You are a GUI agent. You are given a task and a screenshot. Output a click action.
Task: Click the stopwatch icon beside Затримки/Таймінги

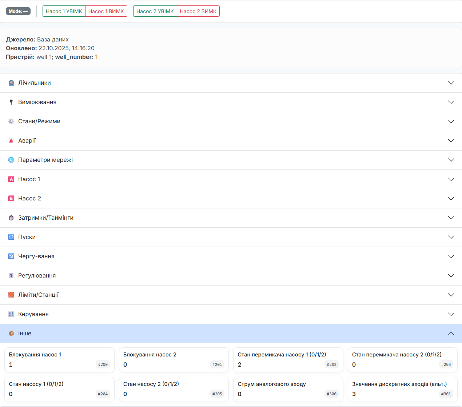pyautogui.click(x=11, y=218)
